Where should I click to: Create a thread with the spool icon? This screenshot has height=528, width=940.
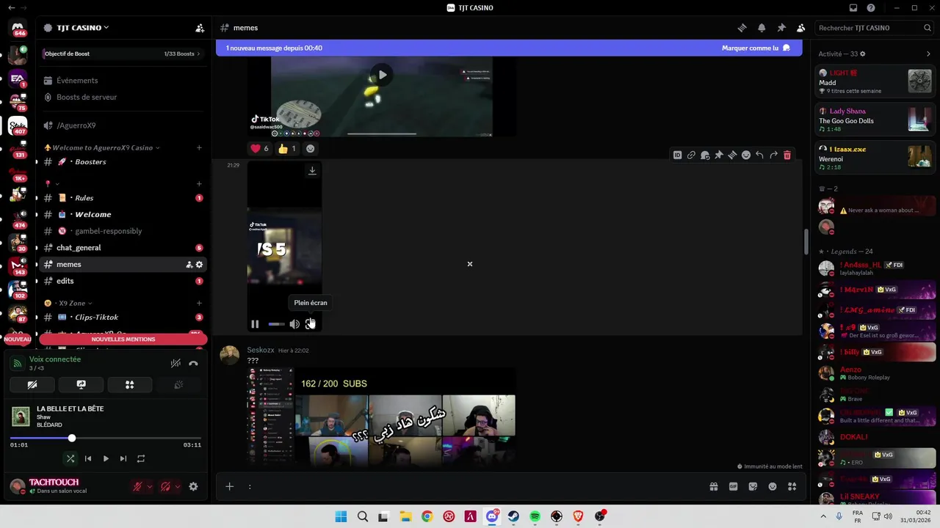[x=732, y=155]
